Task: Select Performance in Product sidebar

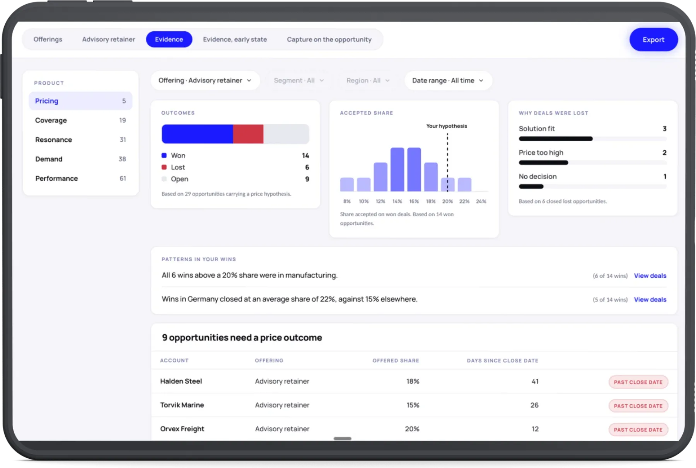Action: tap(80, 178)
